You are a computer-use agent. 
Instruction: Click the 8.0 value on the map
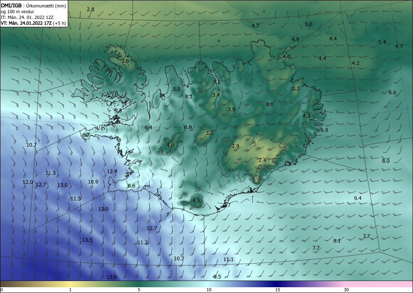pos(386,161)
